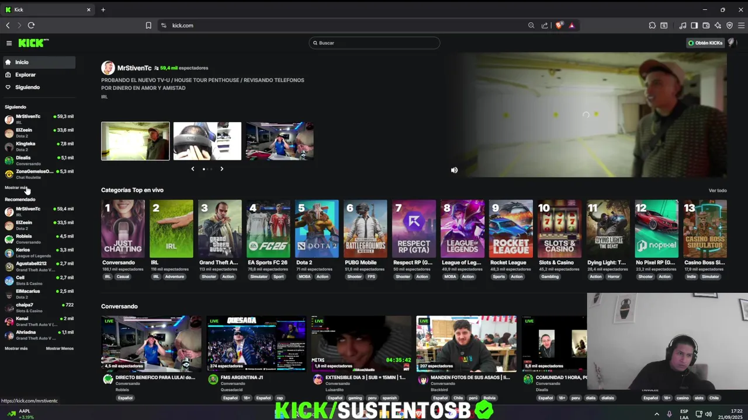Screen dimensions: 748x420
Task: Open the Just Chatting Conversando category card
Action: pyautogui.click(x=123, y=229)
